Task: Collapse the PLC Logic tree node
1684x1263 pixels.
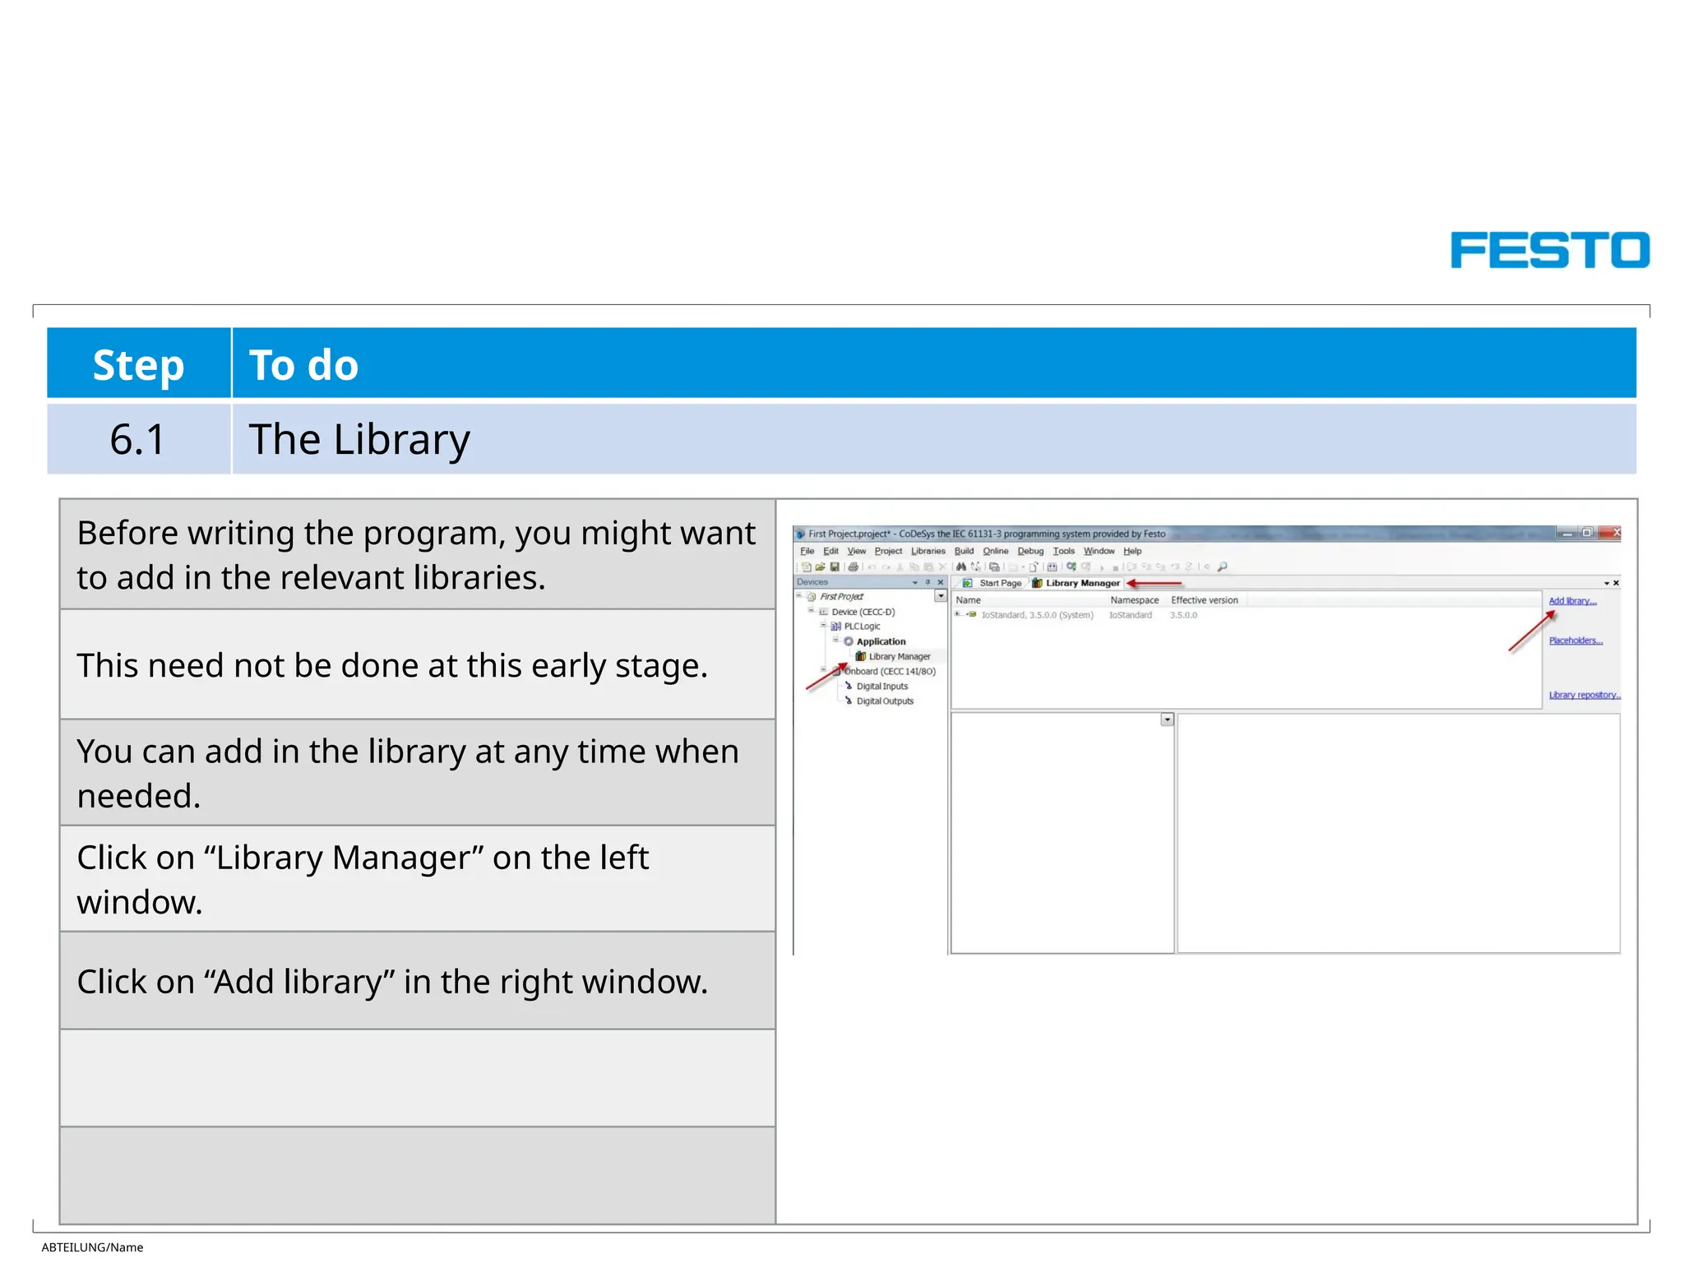Action: [823, 626]
